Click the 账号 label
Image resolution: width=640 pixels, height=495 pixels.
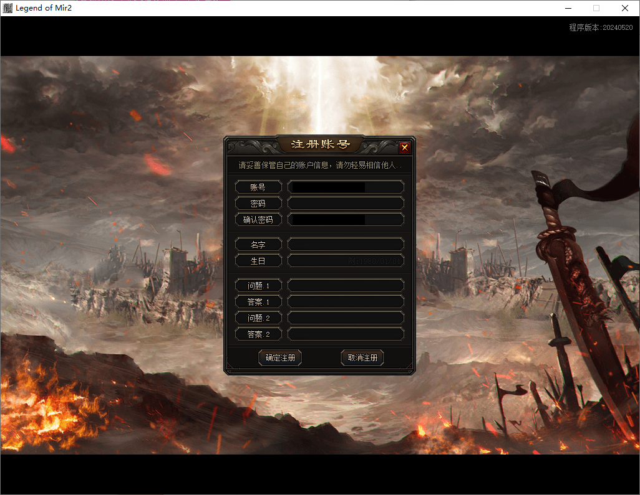[x=258, y=187]
